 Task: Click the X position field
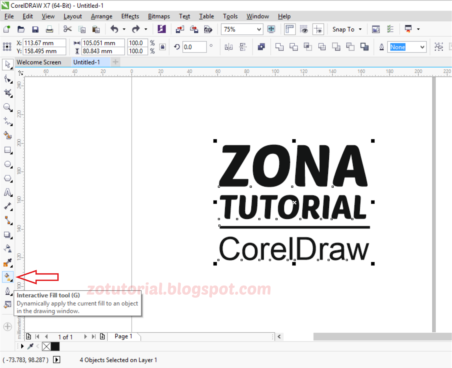coord(44,43)
